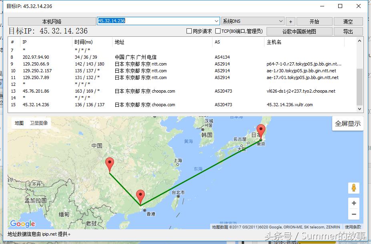Open the 使用条款 link on the map
The width and height of the screenshot is (371, 244).
[354, 226]
